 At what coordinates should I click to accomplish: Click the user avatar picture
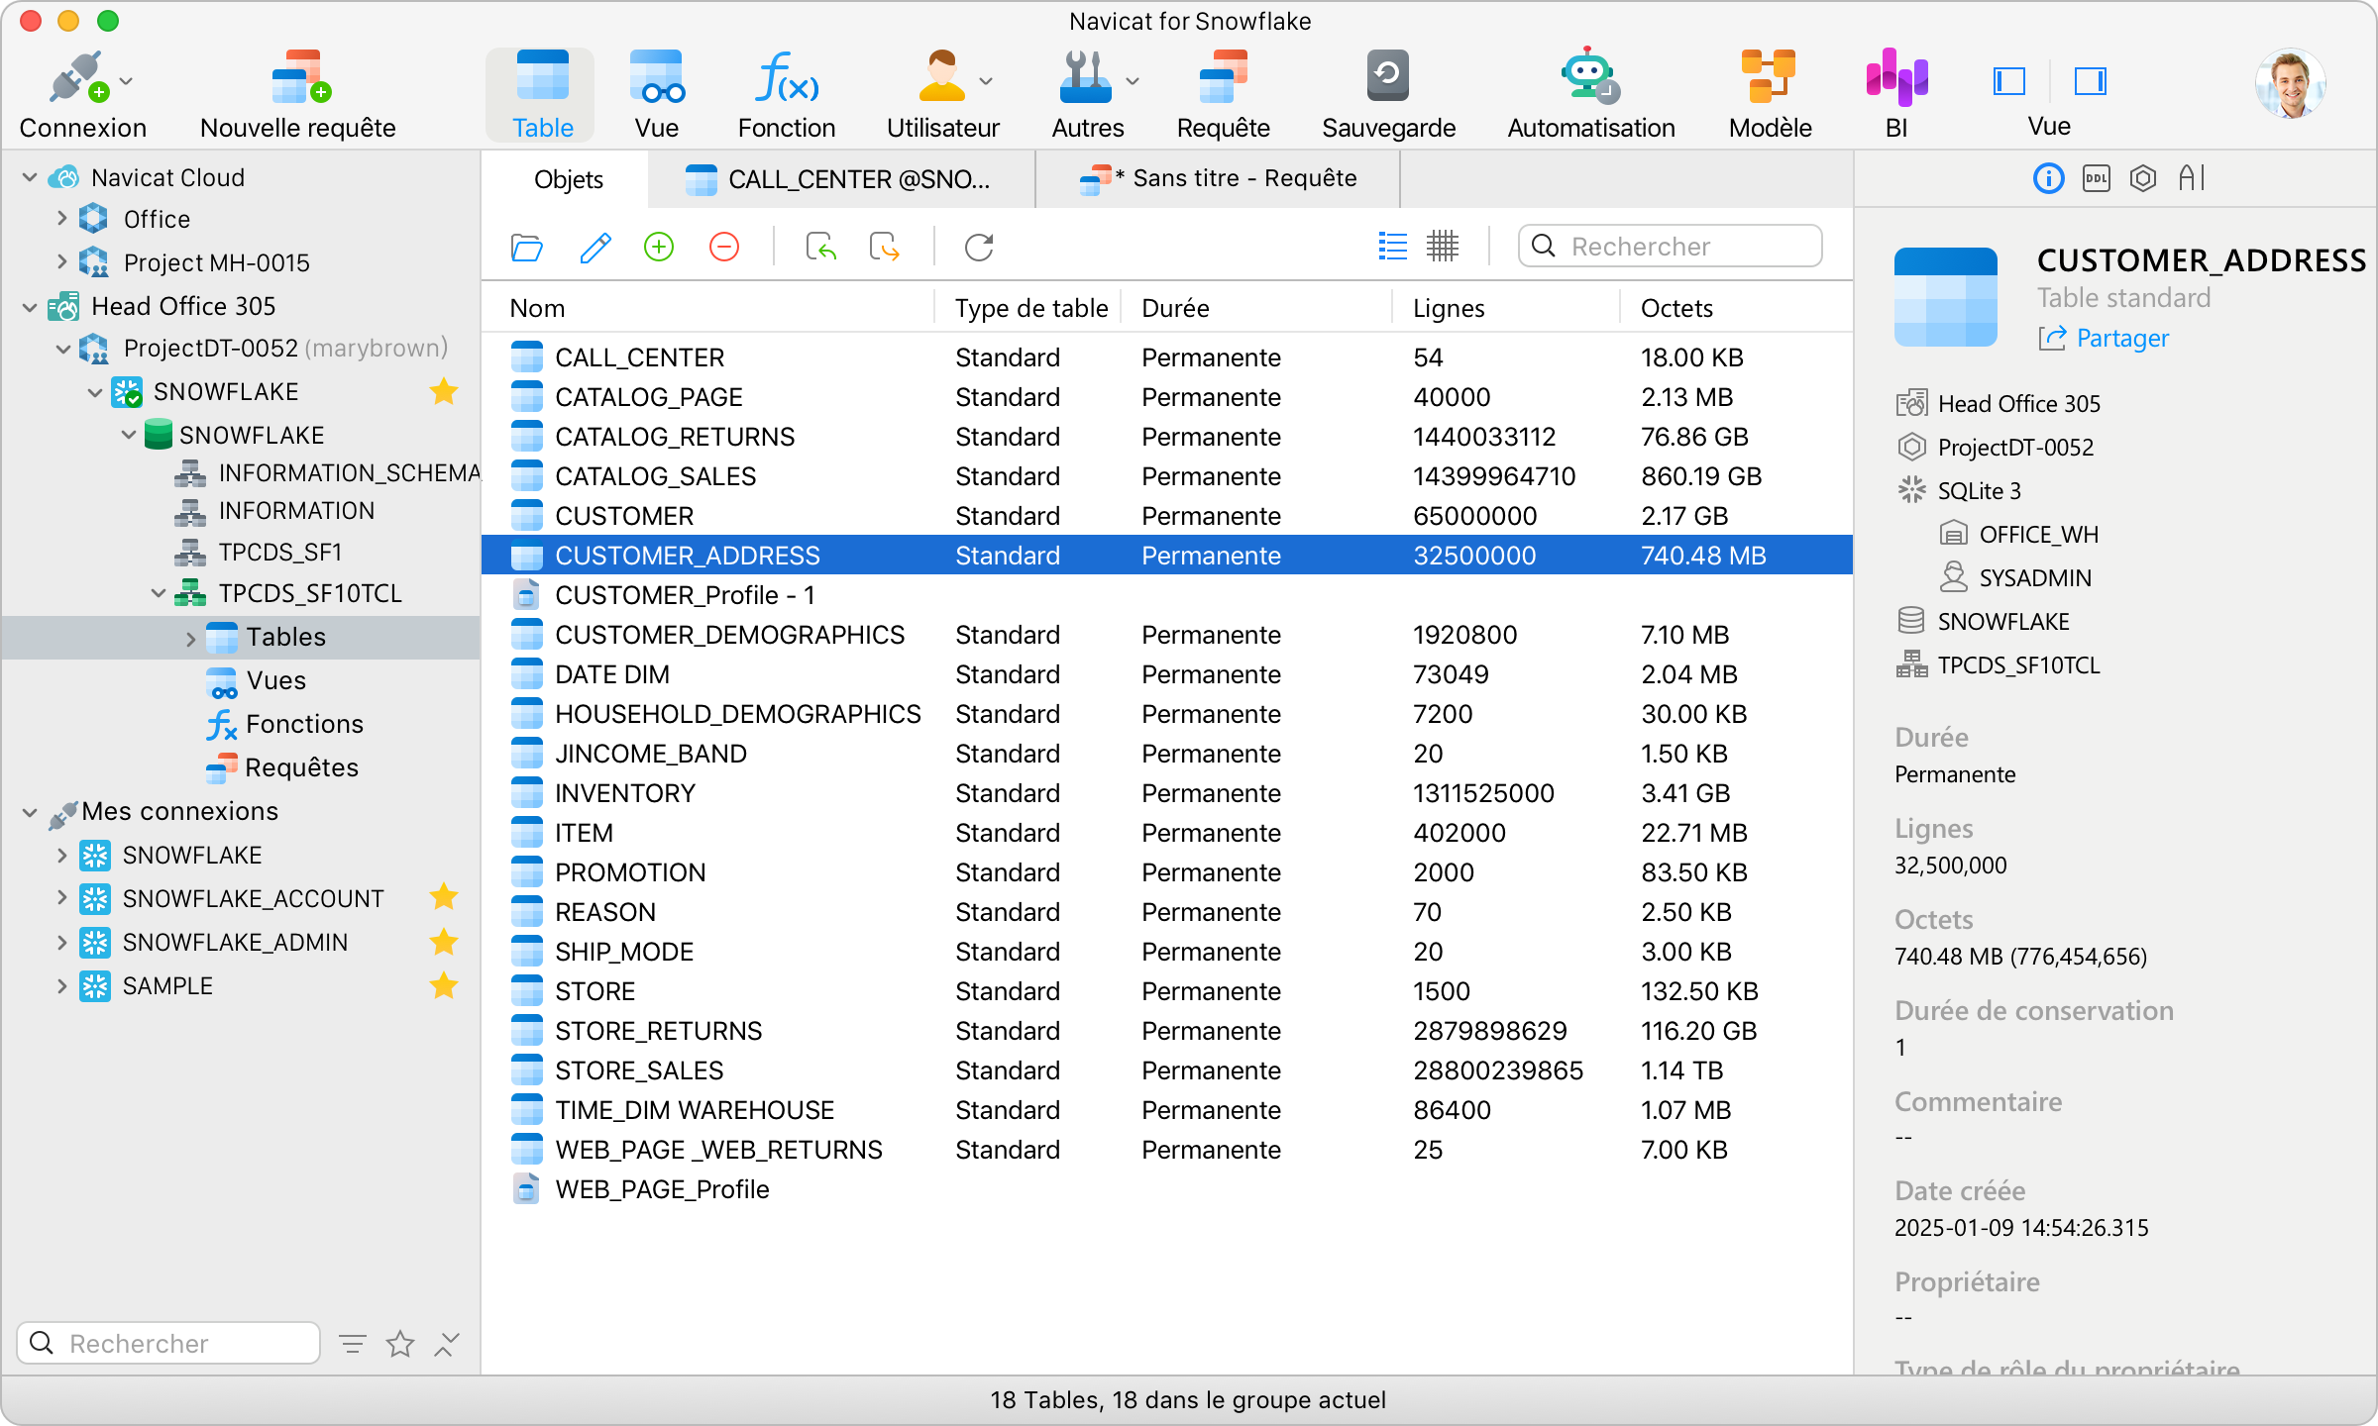coord(2291,83)
